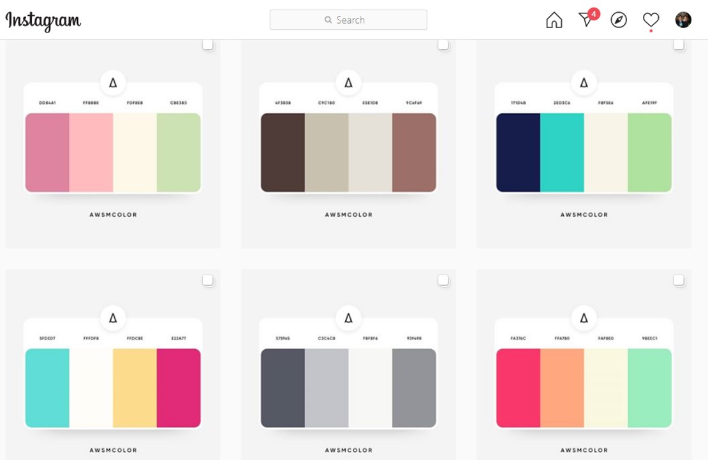This screenshot has height=460, width=708.
Task: Click AWSMCOLOR text under brown palette
Action: (349, 215)
